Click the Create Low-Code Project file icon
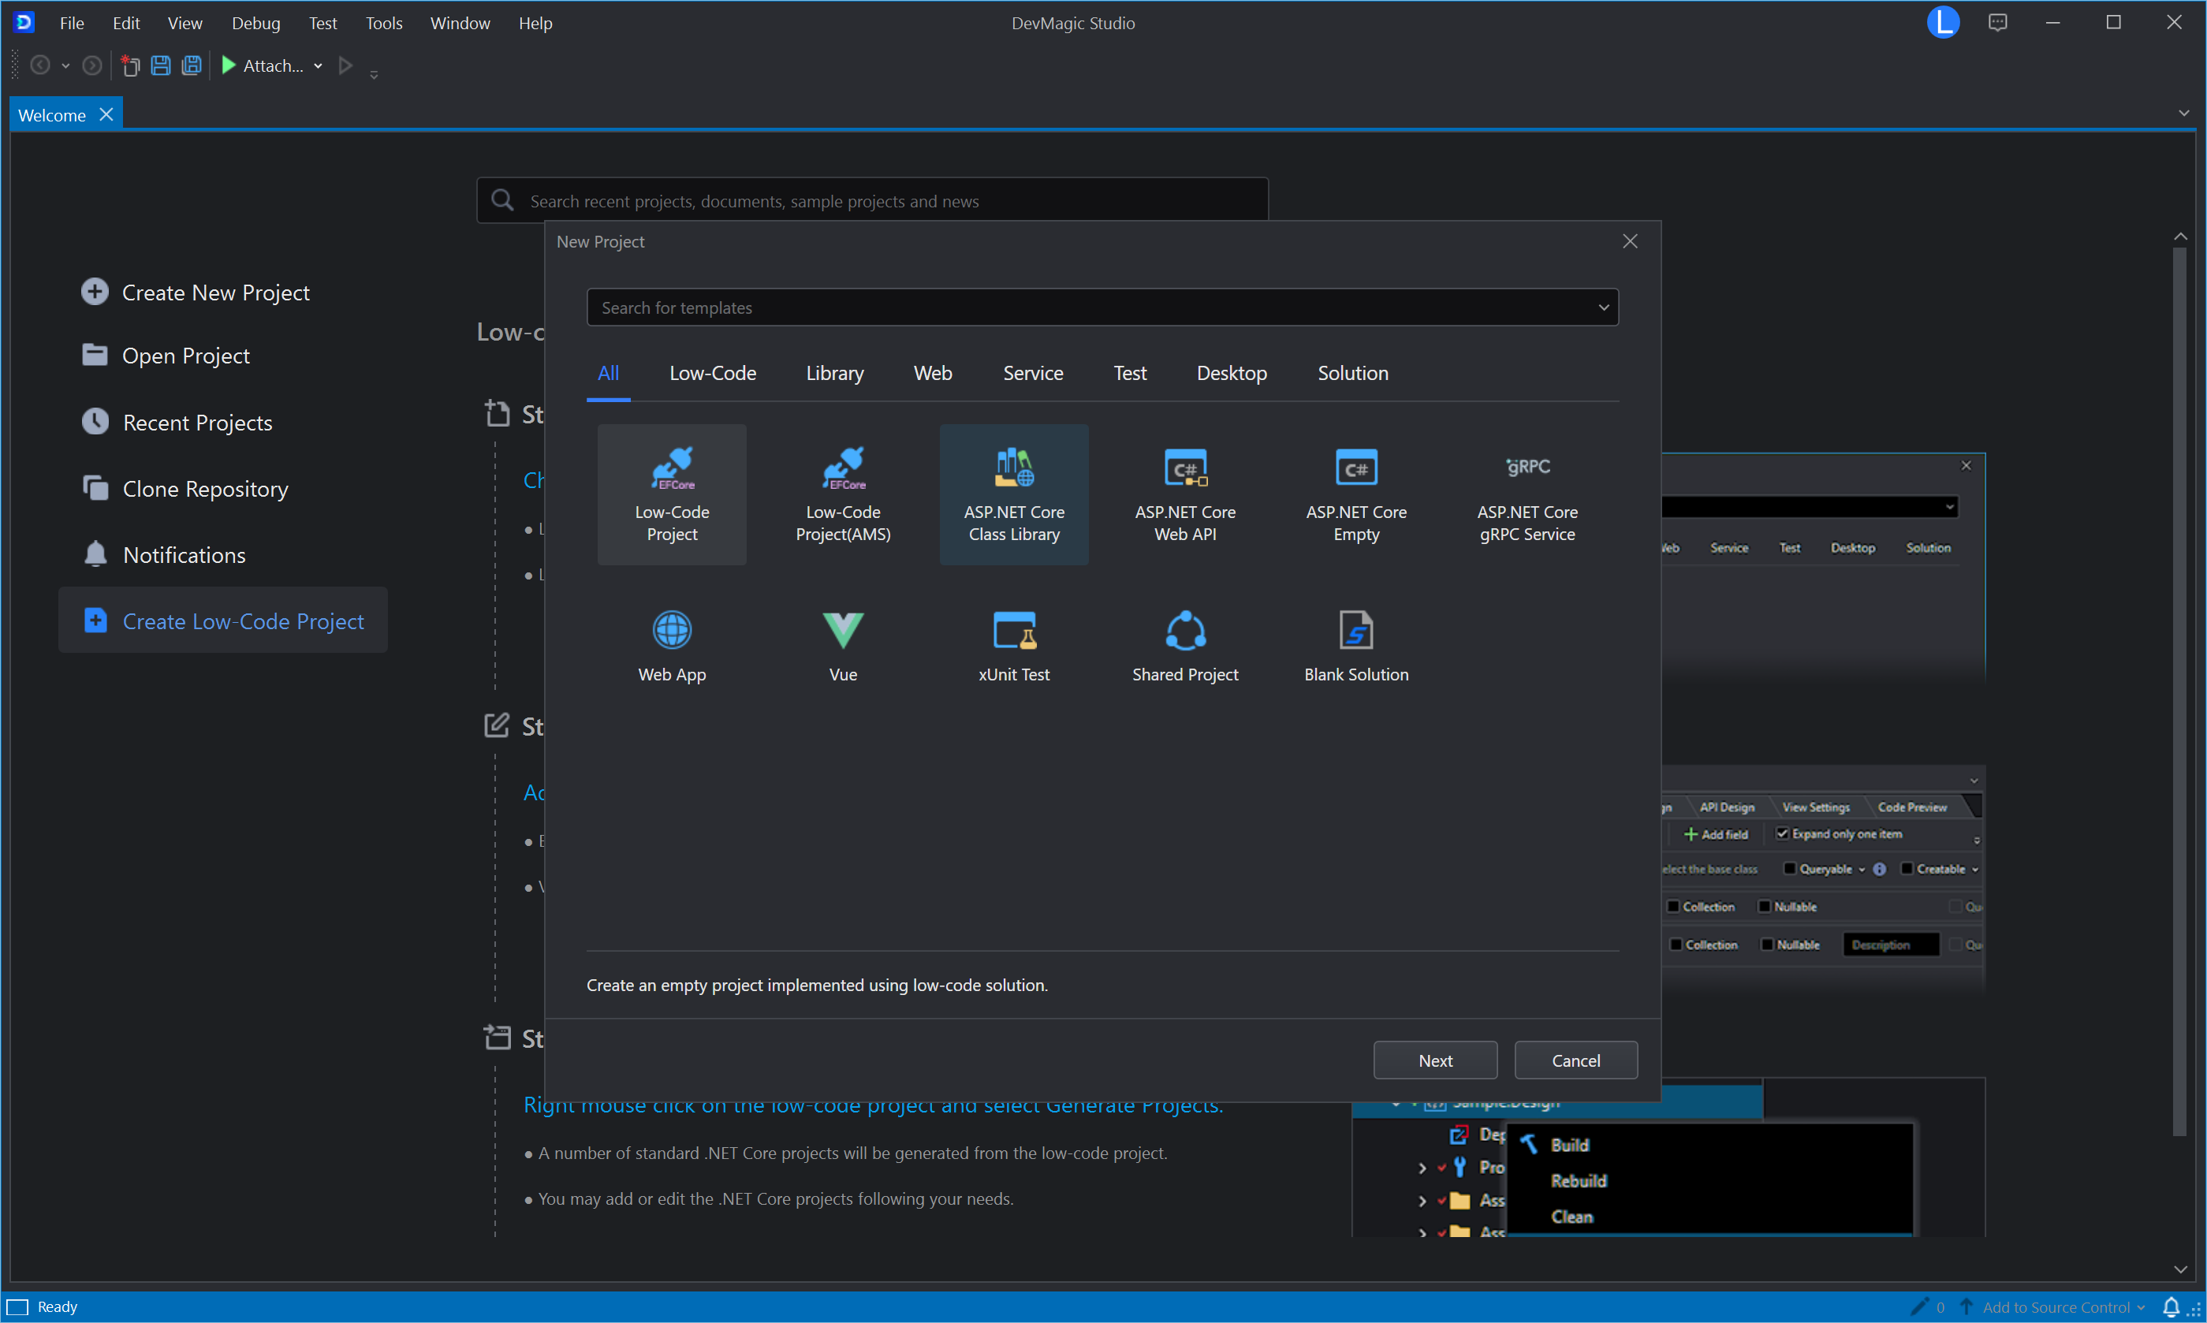 pyautogui.click(x=95, y=621)
